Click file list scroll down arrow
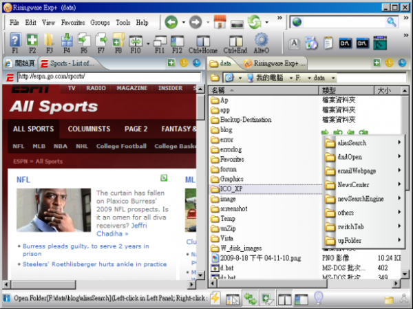The image size is (413, 309). [x=405, y=274]
